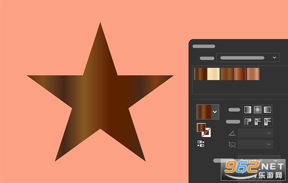Choose the fourth copper-red gradient swatch
Screen dimensions: 288x183
240,74
